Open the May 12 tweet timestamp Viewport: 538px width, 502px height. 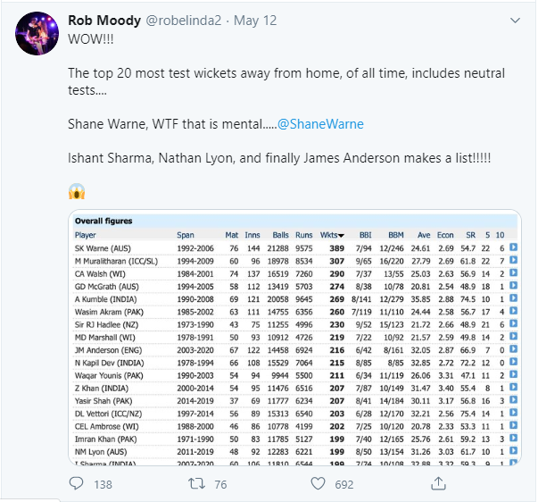259,21
